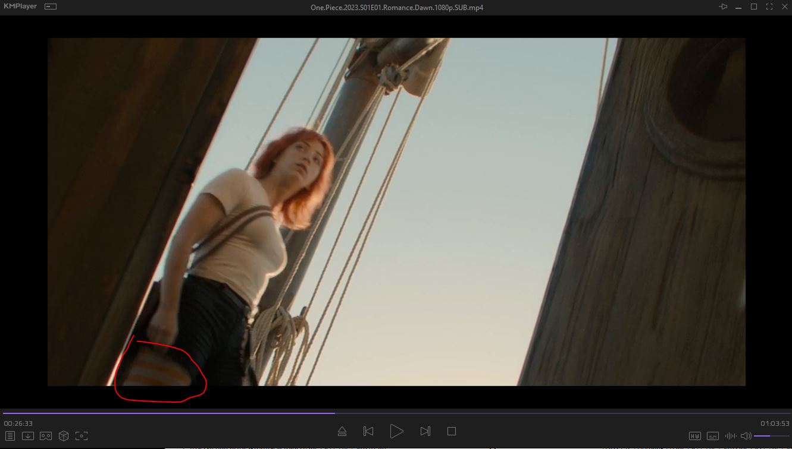792x449 pixels.
Task: Skip to the previous track
Action: (368, 431)
